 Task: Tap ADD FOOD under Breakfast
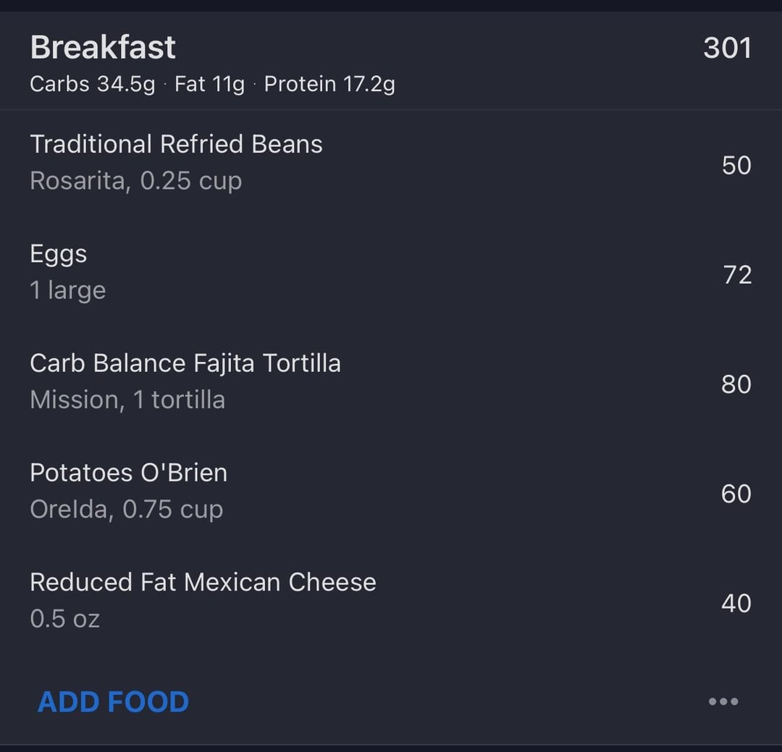coord(113,701)
